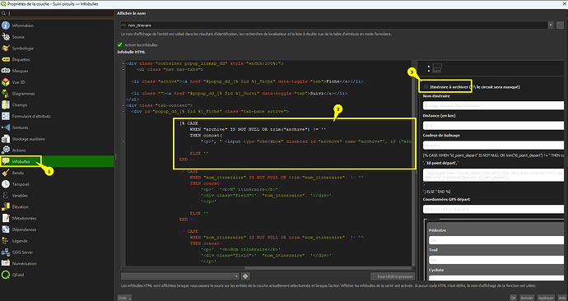Screen dimensions: 568x301
Task: Click Distance (en km) preview field
Action: point(493,126)
